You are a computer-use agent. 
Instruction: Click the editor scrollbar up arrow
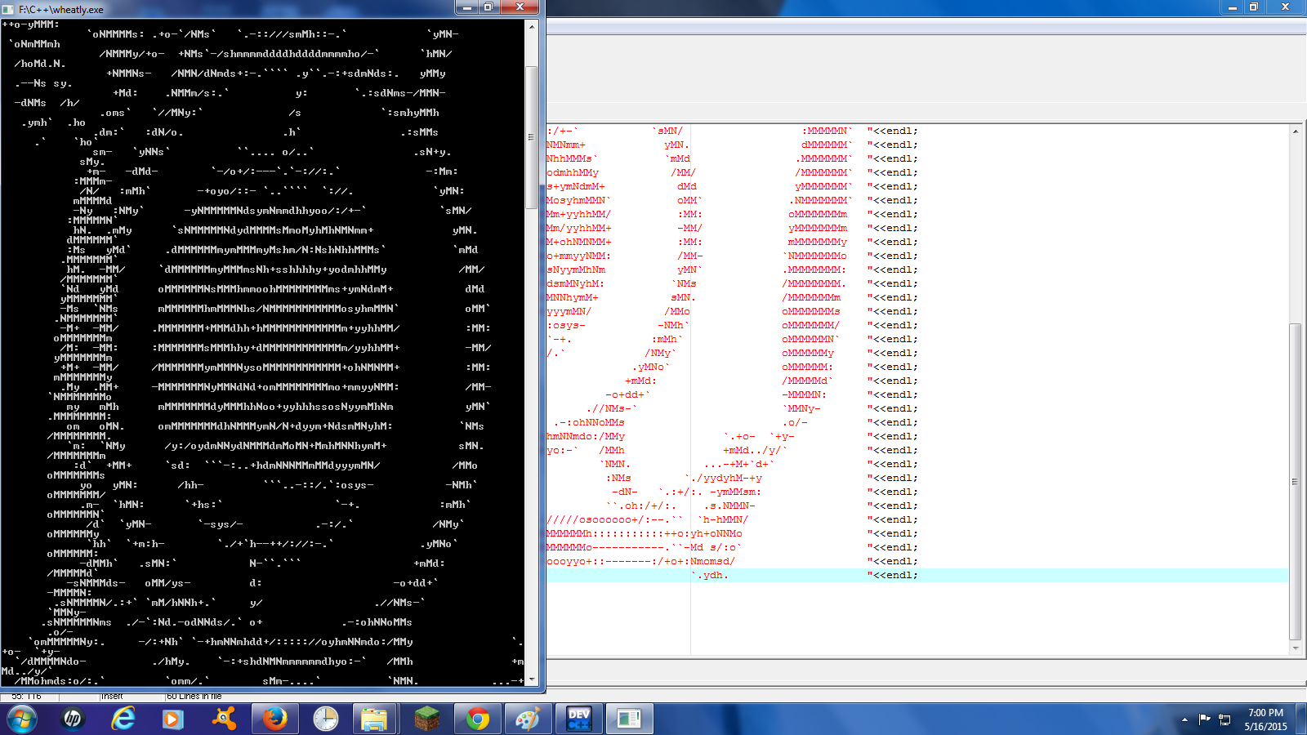pyautogui.click(x=1296, y=131)
